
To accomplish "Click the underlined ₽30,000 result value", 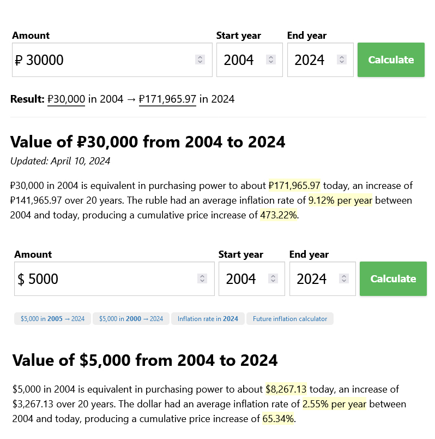I will (x=67, y=99).
